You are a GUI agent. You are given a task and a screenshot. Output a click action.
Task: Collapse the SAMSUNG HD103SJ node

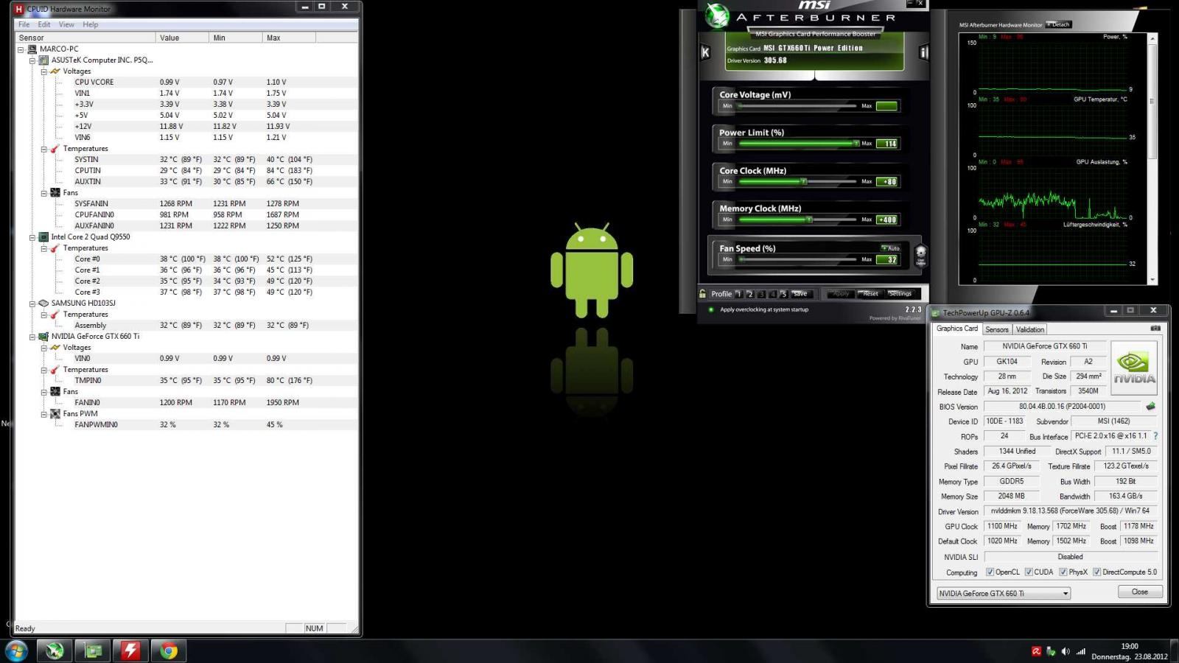coord(32,304)
